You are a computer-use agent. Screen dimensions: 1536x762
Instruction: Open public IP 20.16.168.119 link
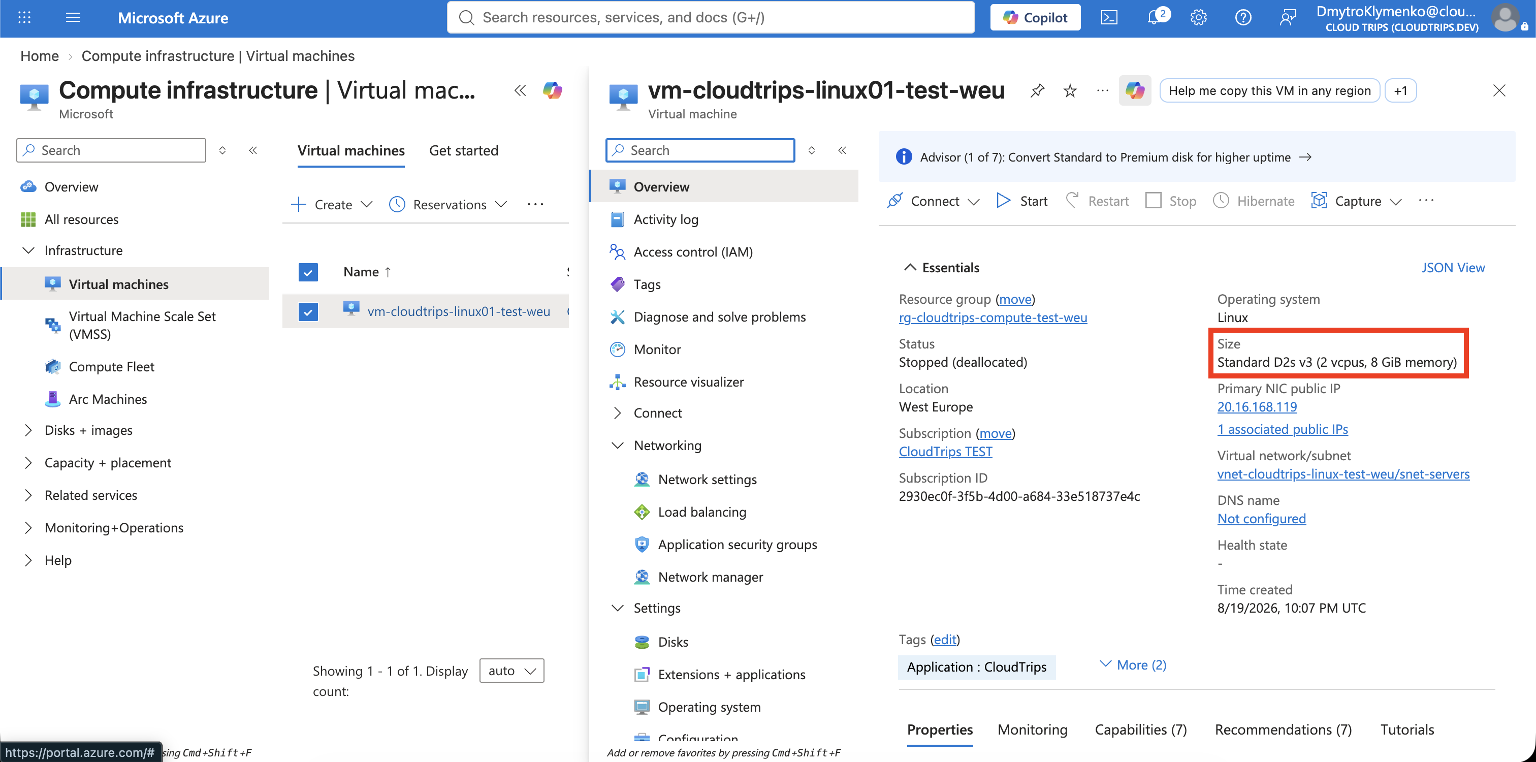[1257, 407]
